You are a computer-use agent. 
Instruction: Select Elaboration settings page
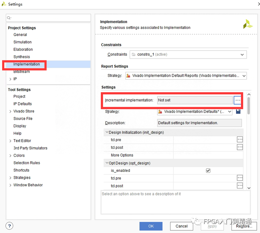pos(23,49)
